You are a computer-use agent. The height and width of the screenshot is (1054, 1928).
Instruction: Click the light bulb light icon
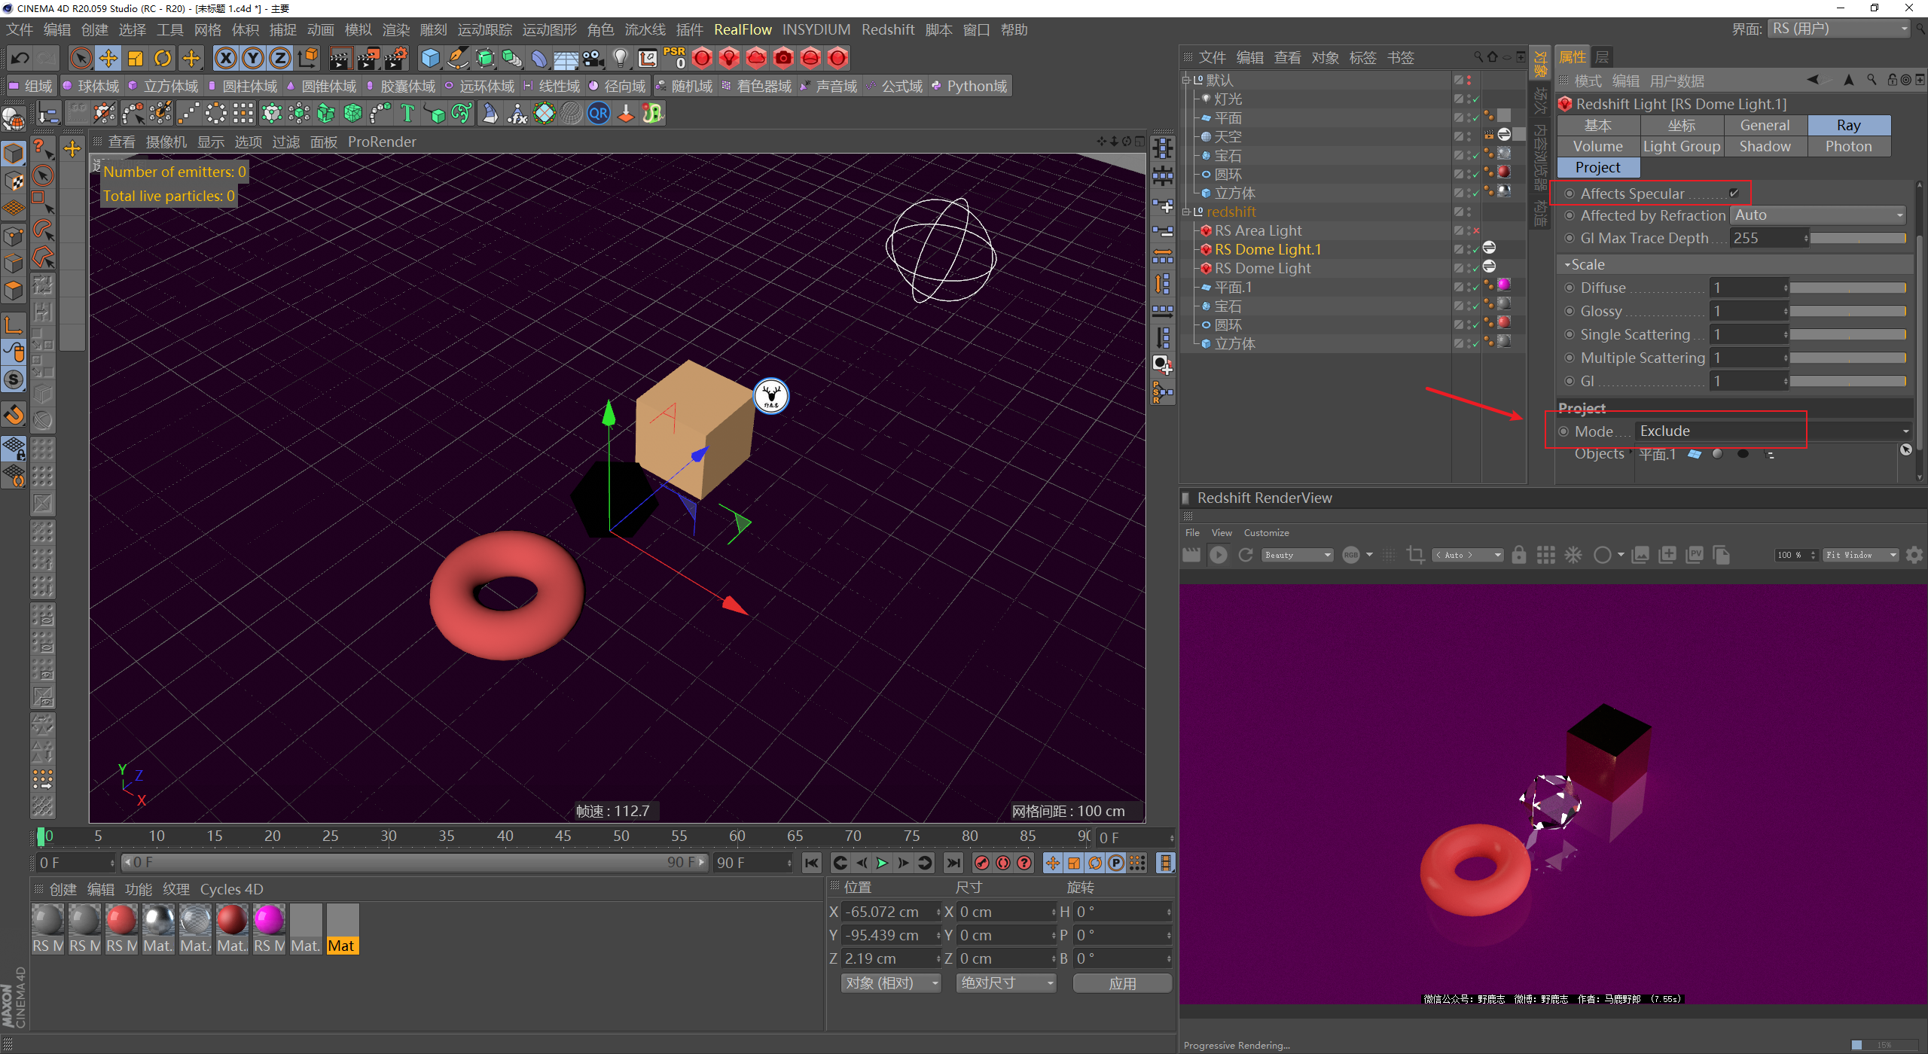coord(620,58)
